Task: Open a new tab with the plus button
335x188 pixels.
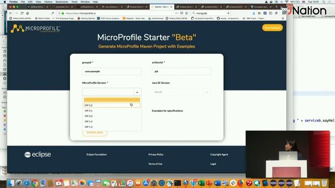Action: [x=276, y=7]
